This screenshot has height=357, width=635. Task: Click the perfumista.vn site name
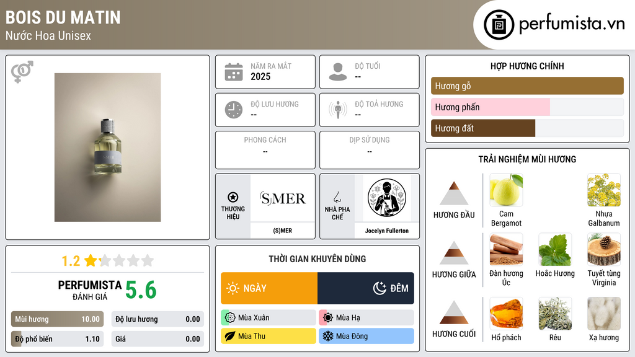click(x=572, y=24)
